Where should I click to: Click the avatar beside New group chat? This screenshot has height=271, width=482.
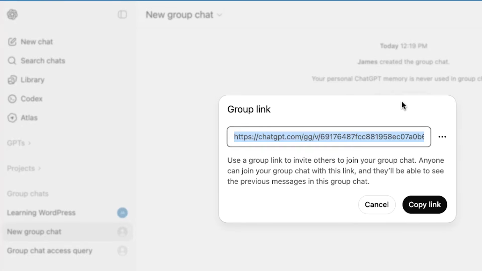(122, 232)
